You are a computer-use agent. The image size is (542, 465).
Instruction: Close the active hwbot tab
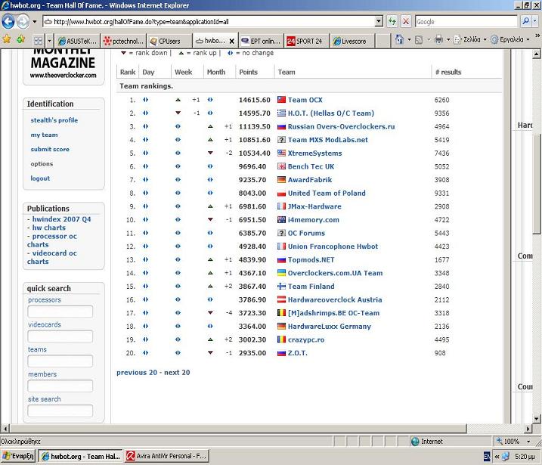[232, 41]
